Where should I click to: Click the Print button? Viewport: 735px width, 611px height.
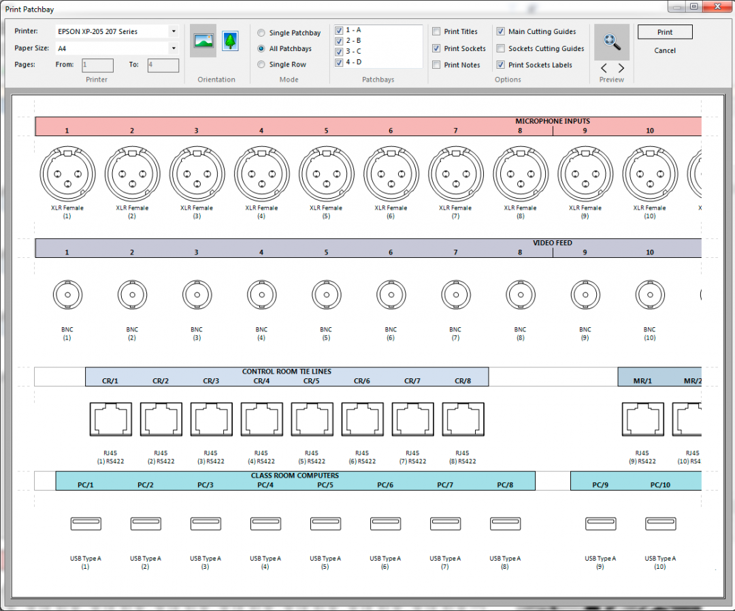point(664,32)
